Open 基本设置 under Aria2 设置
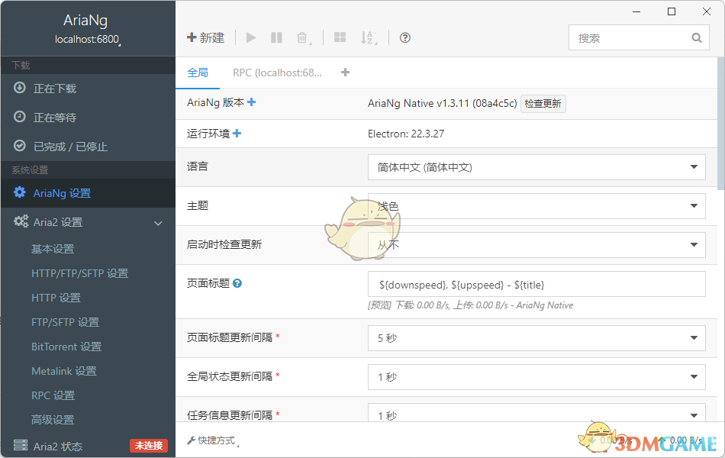Image resolution: width=725 pixels, height=458 pixels. pyautogui.click(x=53, y=249)
